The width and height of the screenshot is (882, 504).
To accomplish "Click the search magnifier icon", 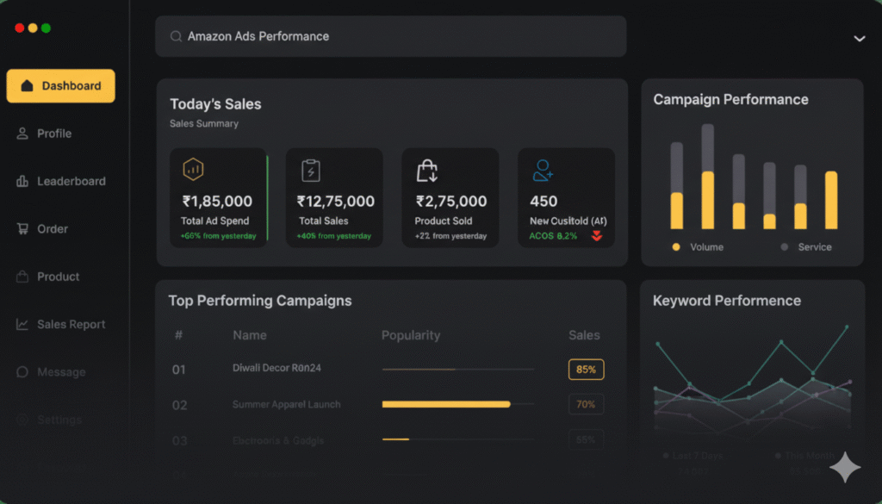I will point(176,37).
